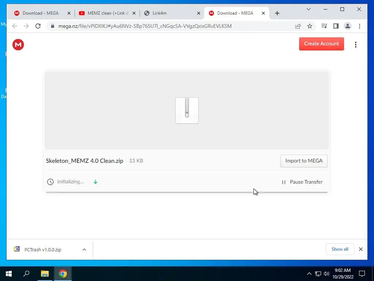Image resolution: width=374 pixels, height=281 pixels.
Task: Open PCTrash v1.0.0.zip download item
Action: coord(43,250)
